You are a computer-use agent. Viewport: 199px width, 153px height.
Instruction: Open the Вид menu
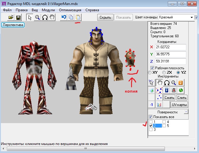35,10
